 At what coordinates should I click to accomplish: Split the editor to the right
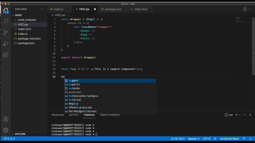point(245,9)
